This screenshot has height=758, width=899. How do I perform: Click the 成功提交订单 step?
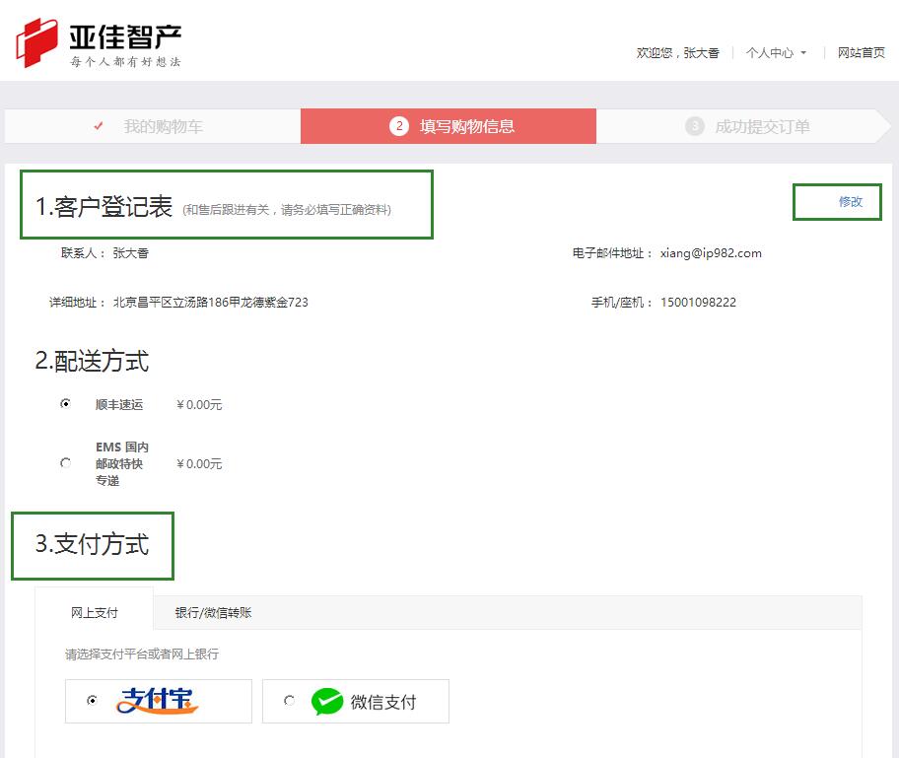click(x=762, y=126)
